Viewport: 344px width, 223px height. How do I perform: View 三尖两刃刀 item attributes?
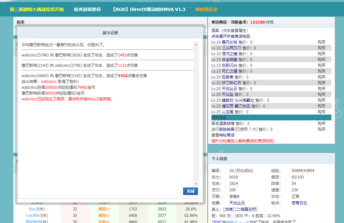point(231,48)
